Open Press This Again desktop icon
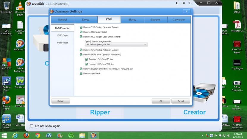Screen dimensions: 247x139 [237, 47]
